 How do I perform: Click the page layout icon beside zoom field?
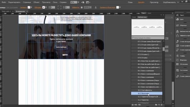tap(83, 2)
